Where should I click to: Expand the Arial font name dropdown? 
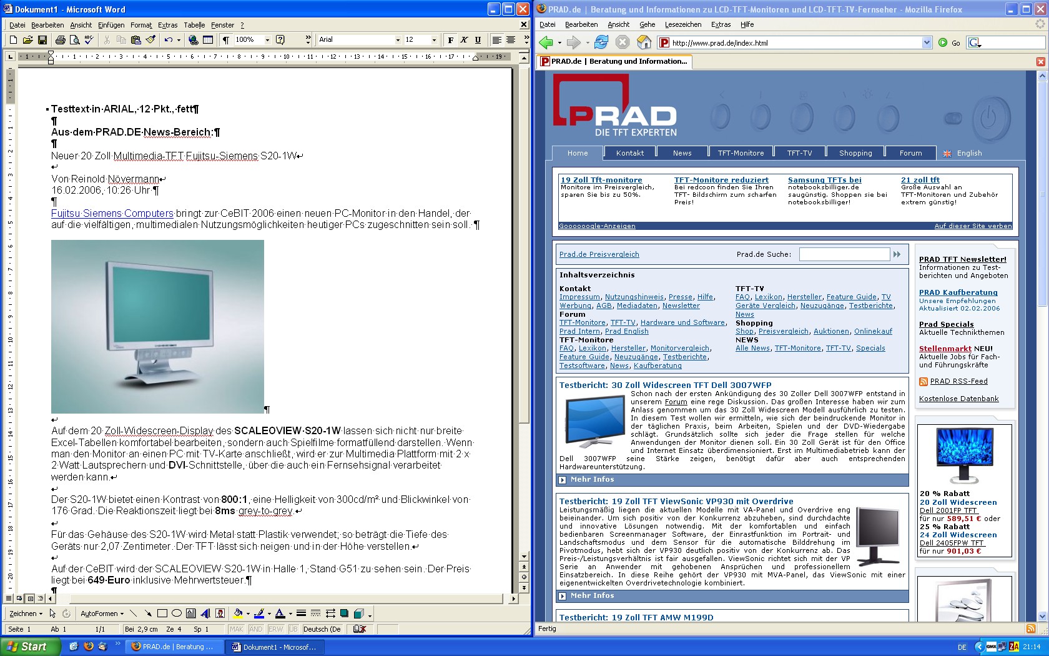398,40
